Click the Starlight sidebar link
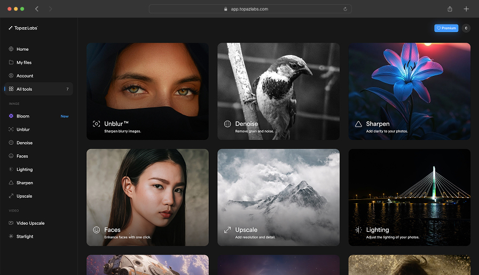 tap(38, 236)
